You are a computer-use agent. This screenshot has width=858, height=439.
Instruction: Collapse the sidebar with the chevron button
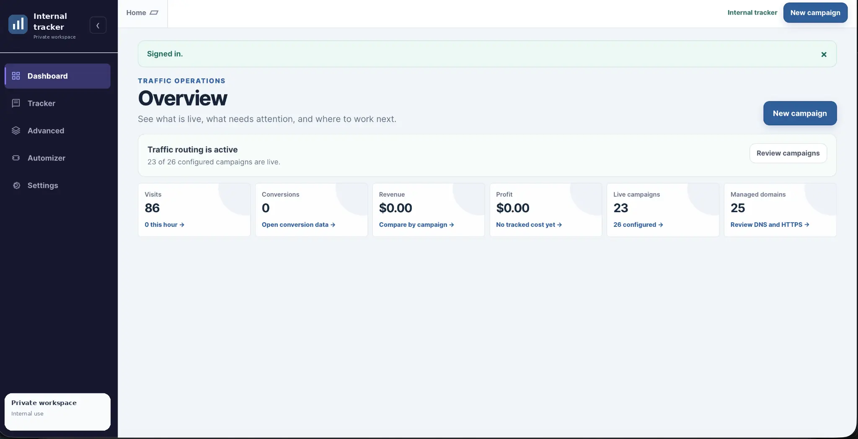click(98, 25)
